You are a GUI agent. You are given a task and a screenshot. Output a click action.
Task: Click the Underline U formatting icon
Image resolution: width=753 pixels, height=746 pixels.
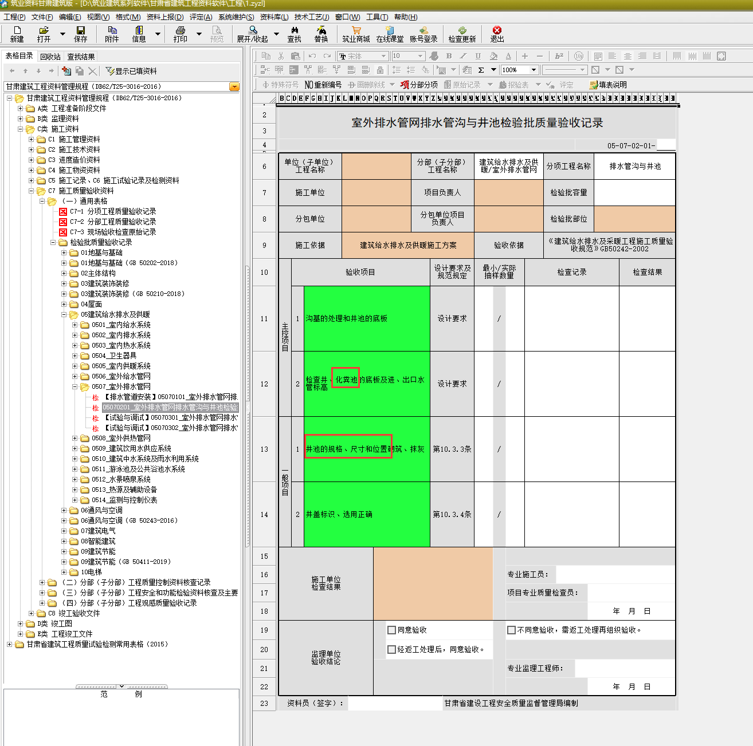coord(478,56)
